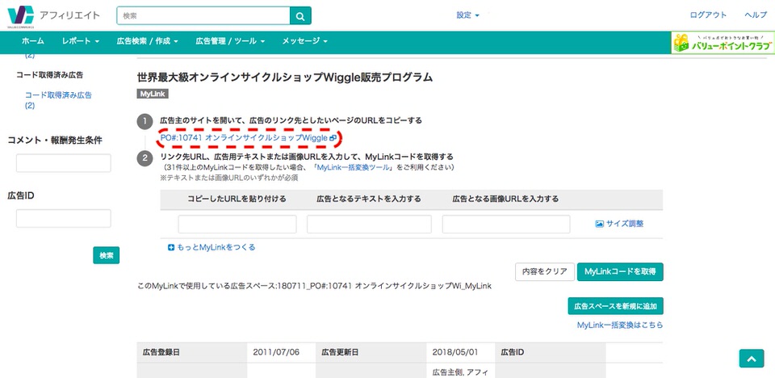Expand the 広告管理 / ツール menu
Screen dimensions: 775x378
point(230,41)
